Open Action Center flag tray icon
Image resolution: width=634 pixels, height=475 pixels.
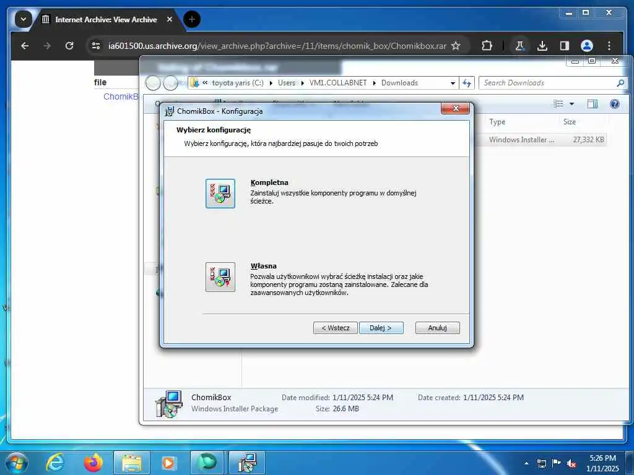coord(556,463)
